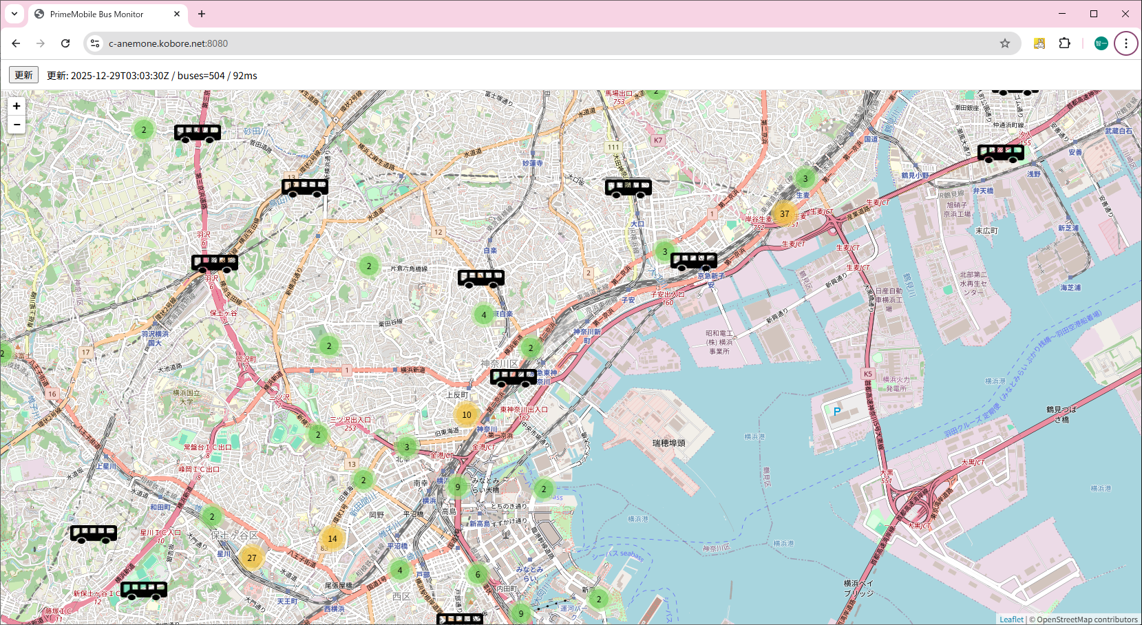Viewport: 1142px width, 625px height.
Task: Zoom out on the map
Action: [x=17, y=125]
